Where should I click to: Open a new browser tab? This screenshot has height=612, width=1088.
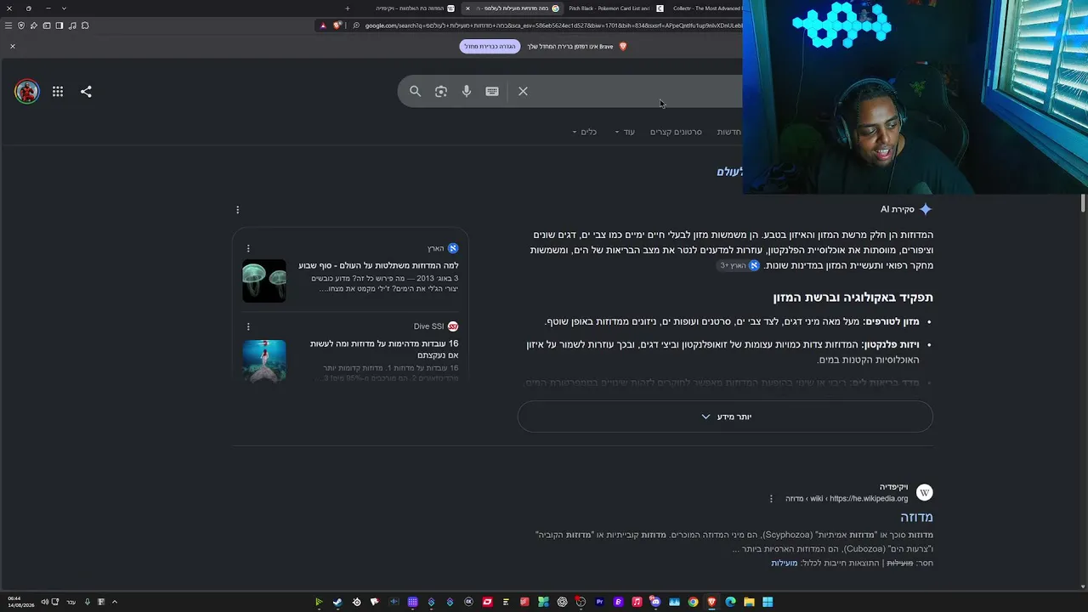(347, 8)
